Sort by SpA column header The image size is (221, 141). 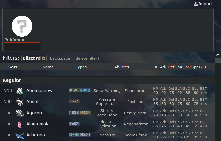178,67
